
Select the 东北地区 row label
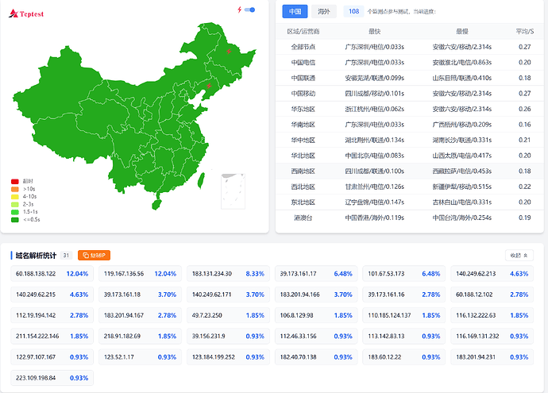point(303,202)
